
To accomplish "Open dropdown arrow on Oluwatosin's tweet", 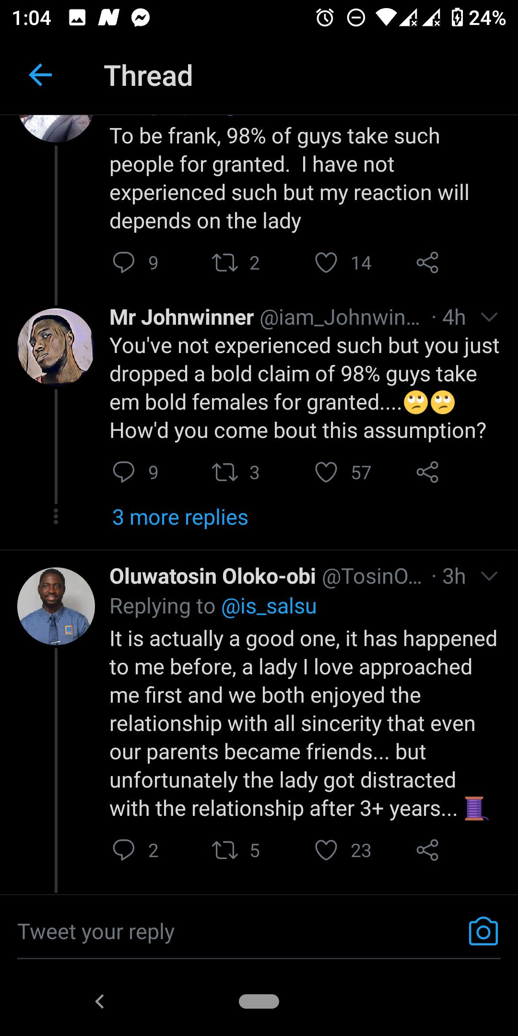I will pos(489,576).
